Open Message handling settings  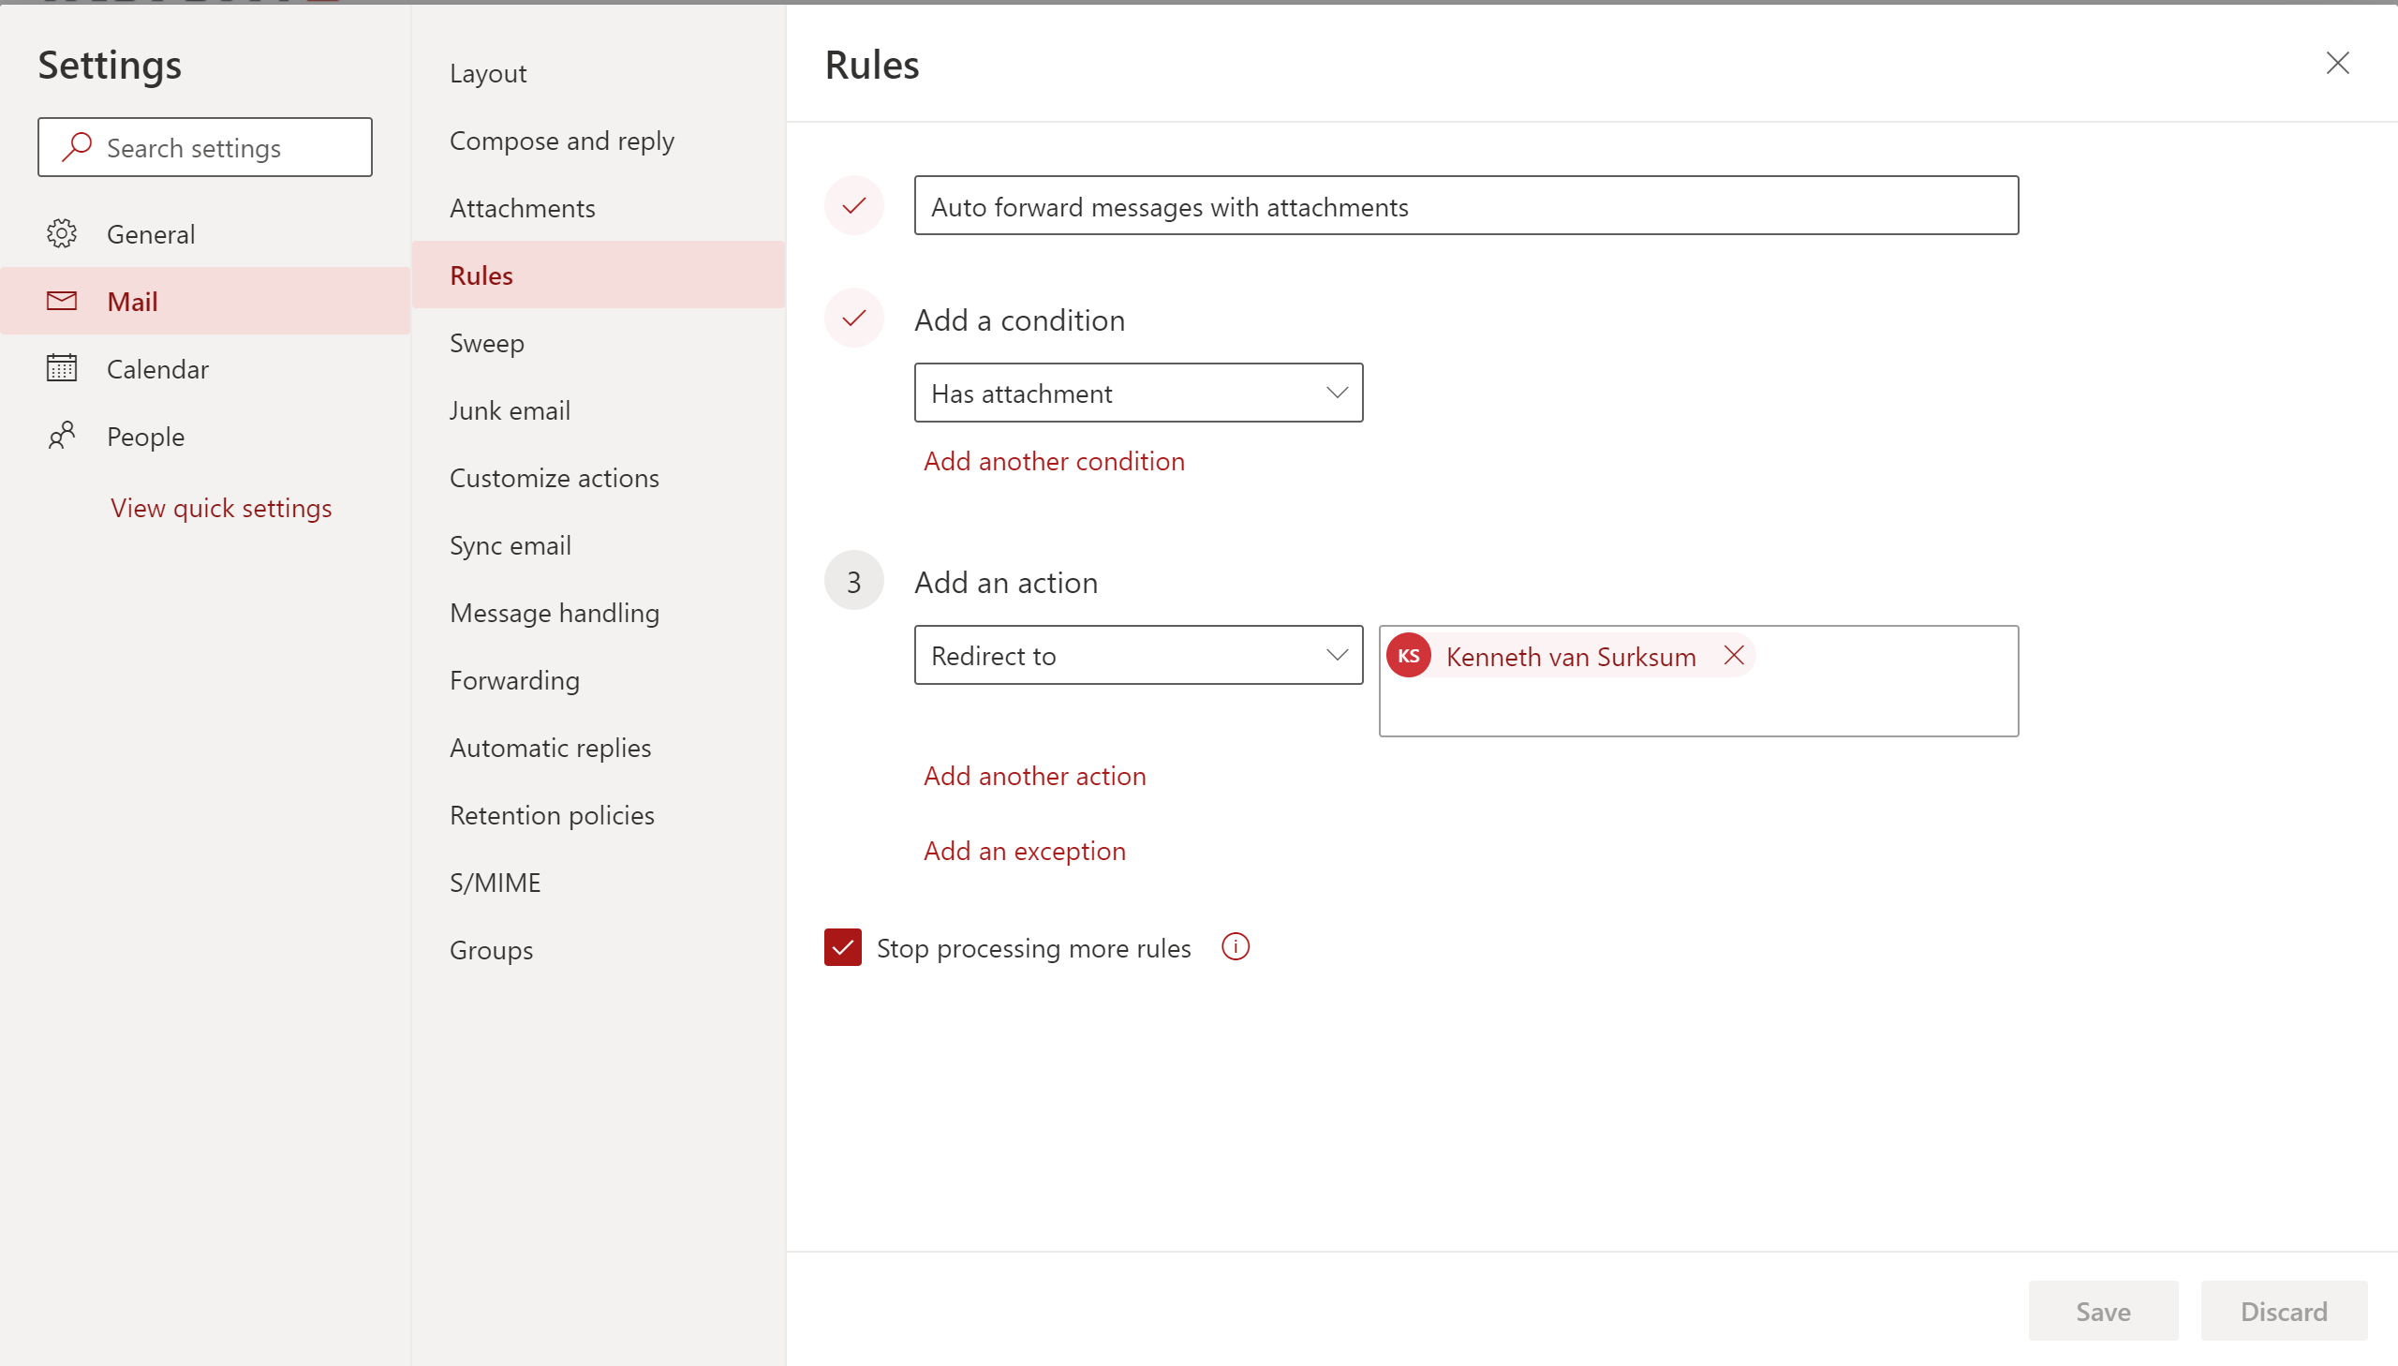tap(599, 613)
